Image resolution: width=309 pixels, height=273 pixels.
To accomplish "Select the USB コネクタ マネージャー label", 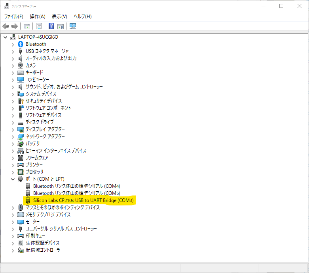I will (x=49, y=51).
